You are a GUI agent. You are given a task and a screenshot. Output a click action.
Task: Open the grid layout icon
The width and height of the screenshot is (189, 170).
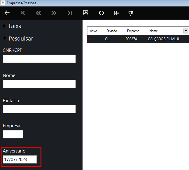(117, 13)
